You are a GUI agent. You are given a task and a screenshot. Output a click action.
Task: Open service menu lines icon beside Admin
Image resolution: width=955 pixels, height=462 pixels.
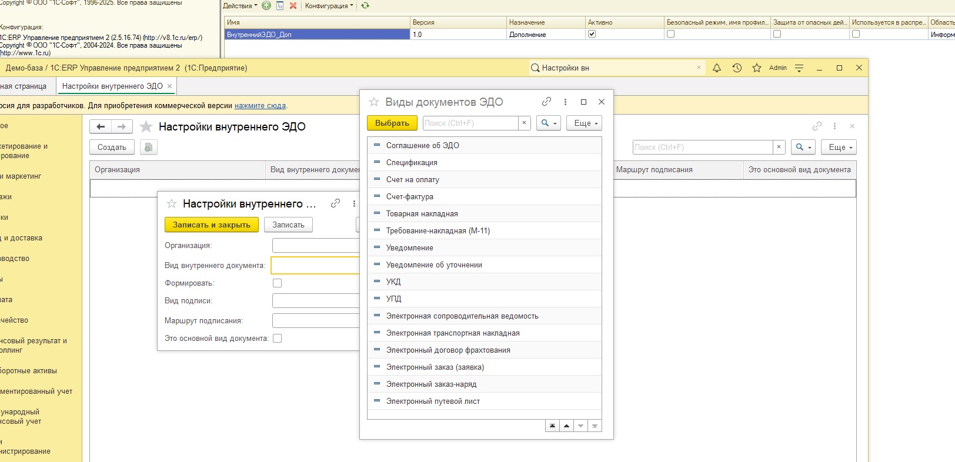point(799,68)
